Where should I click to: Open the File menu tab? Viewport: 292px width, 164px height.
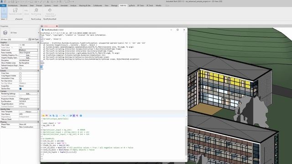3,5
